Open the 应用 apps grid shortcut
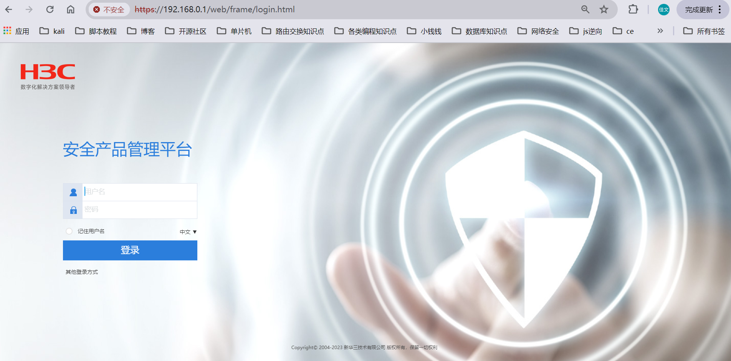The image size is (731, 361). [x=16, y=31]
